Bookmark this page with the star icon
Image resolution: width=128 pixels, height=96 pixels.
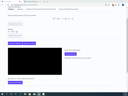click(x=109, y=5)
